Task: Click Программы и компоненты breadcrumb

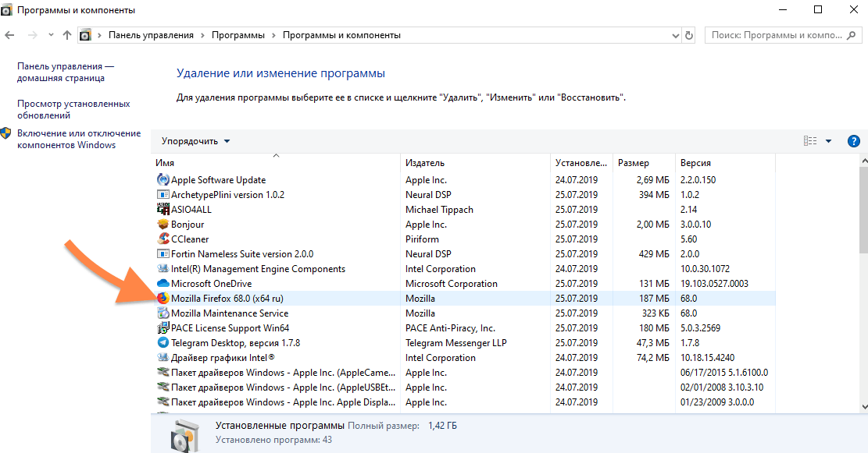Action: pos(341,35)
